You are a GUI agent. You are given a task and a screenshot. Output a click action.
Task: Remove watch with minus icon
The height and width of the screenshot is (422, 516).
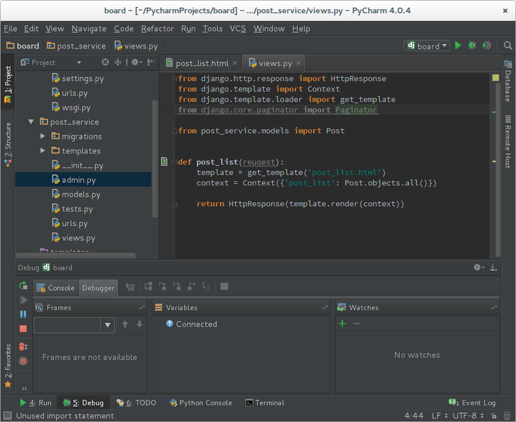357,324
